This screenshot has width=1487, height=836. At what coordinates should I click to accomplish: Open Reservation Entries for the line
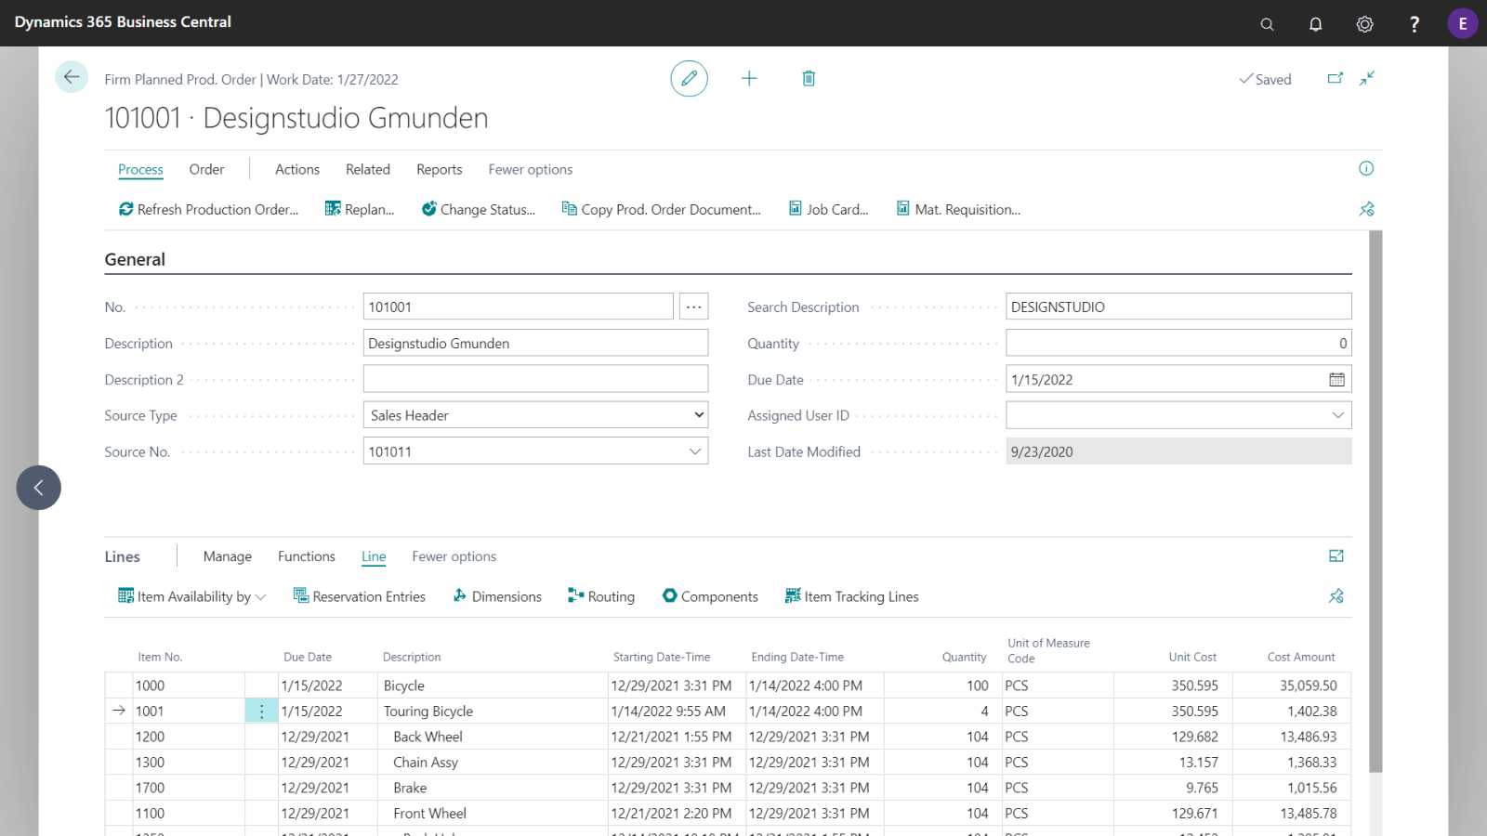(359, 595)
